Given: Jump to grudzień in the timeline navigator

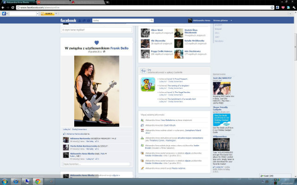Looking at the screenshot, I should (x=219, y=25).
